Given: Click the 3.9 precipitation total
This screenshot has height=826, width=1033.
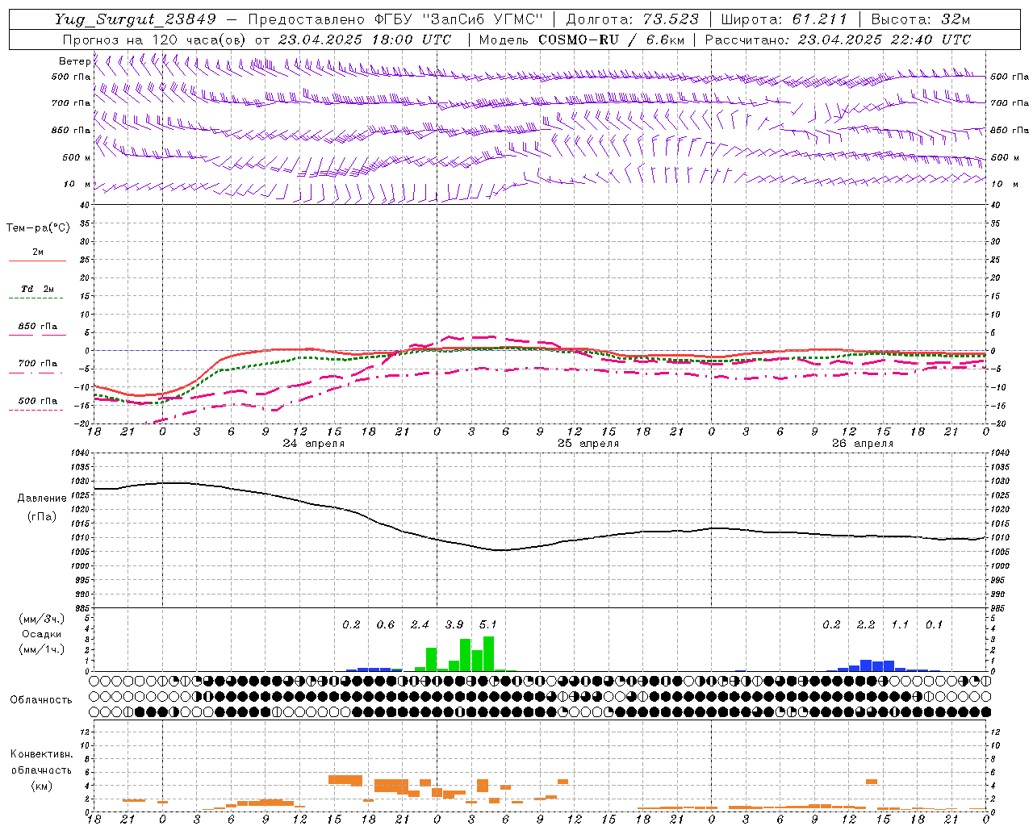Looking at the screenshot, I should pos(454,624).
